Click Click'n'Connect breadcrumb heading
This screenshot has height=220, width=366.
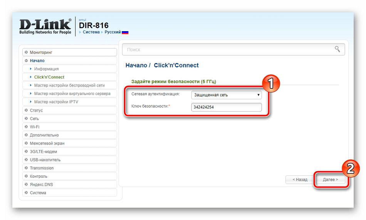pyautogui.click(x=176, y=65)
